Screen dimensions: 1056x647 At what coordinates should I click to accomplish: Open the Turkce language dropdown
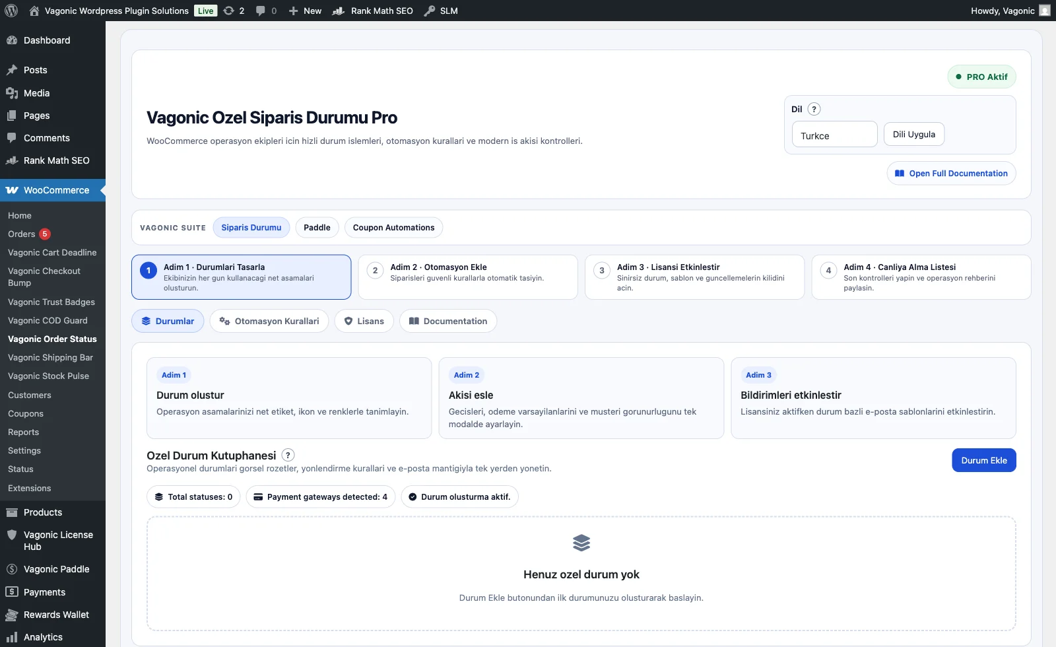pyautogui.click(x=834, y=134)
